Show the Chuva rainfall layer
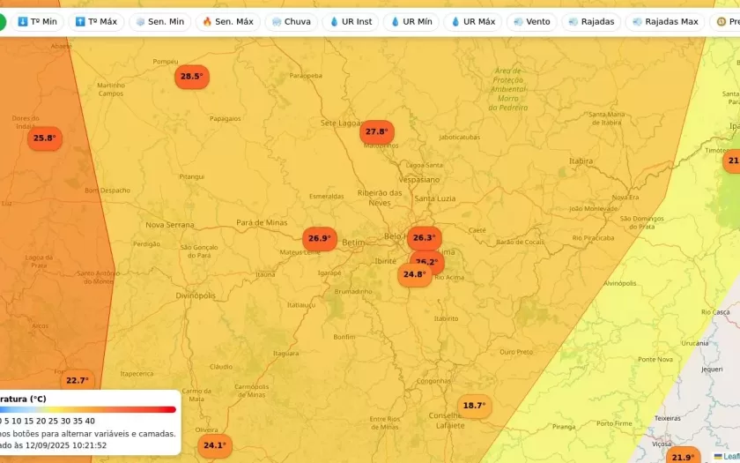Viewport: 740px width, 463px height. click(x=291, y=21)
